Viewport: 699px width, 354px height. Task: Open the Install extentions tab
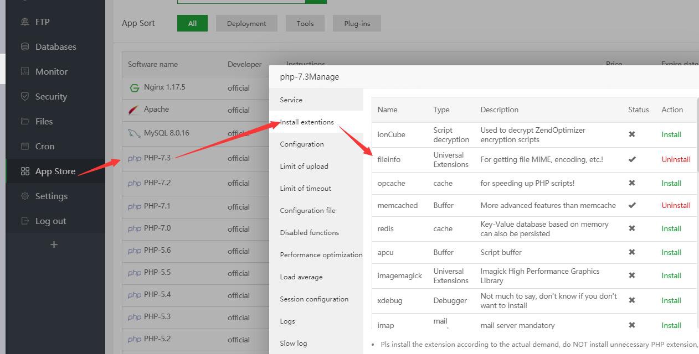(316, 122)
